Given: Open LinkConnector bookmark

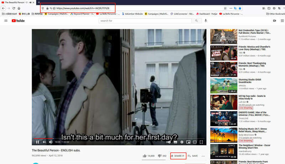Looking at the screenshot, I should click(182, 14).
